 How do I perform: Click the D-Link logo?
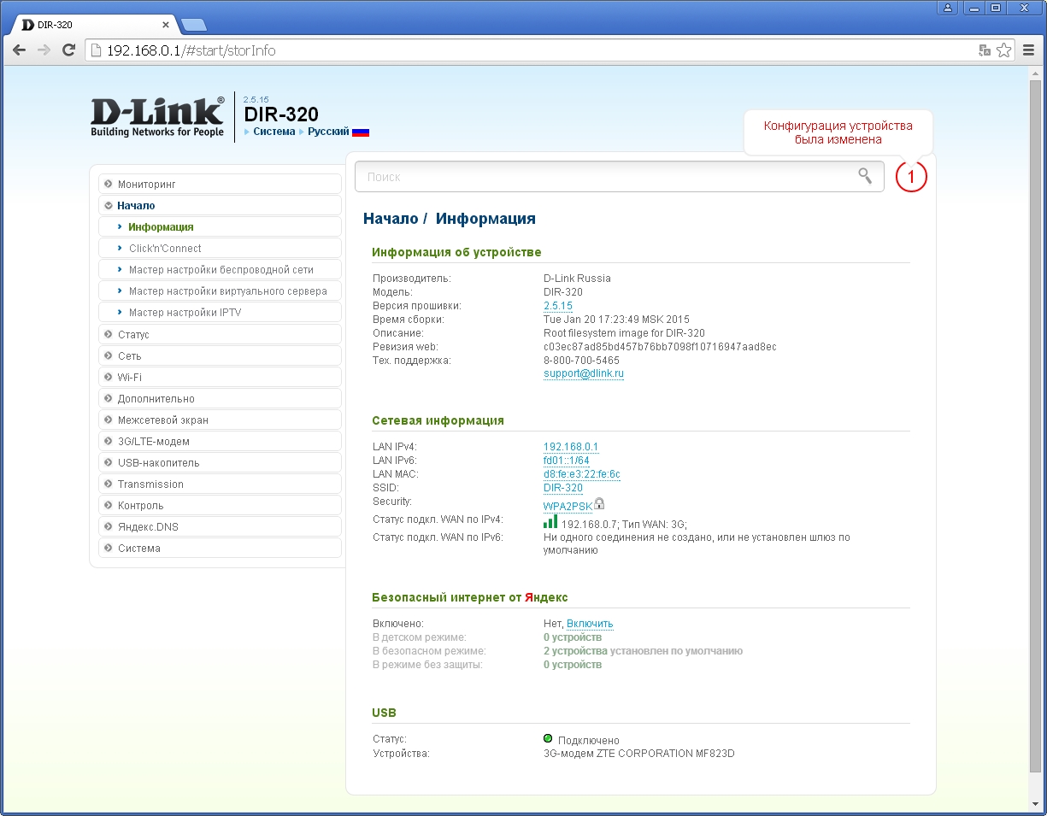(x=158, y=117)
